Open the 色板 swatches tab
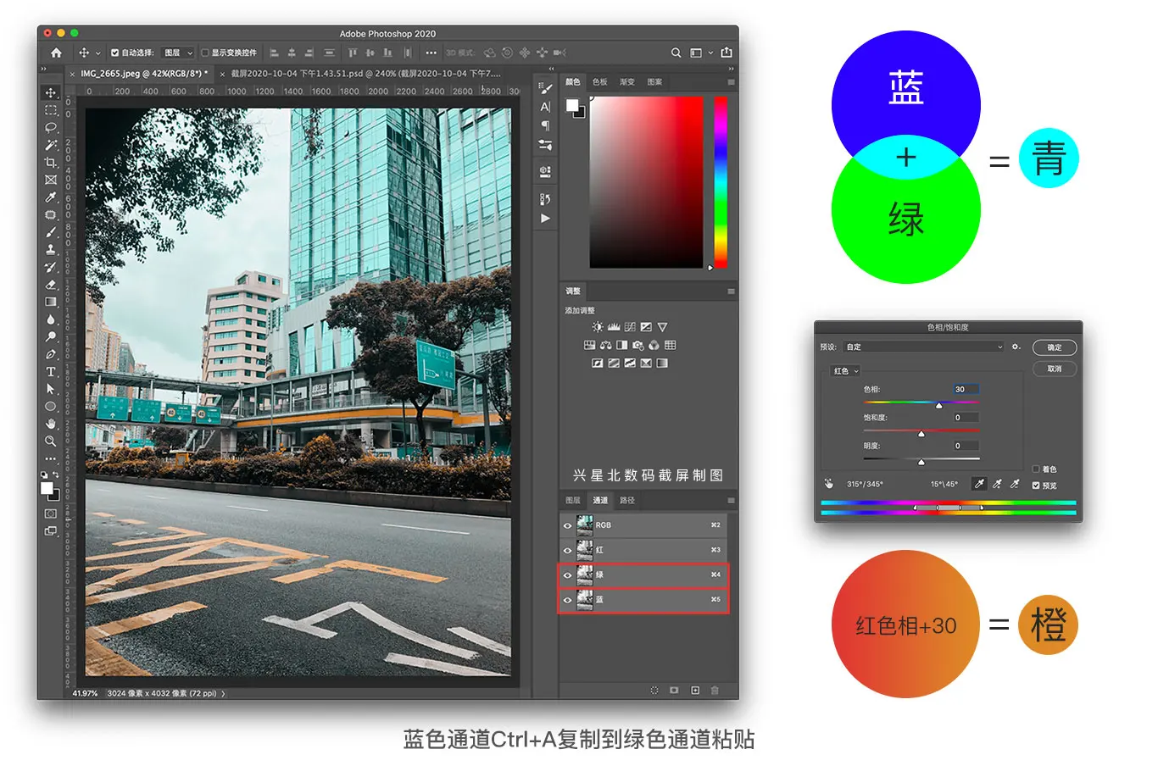1158x777 pixels. [600, 82]
